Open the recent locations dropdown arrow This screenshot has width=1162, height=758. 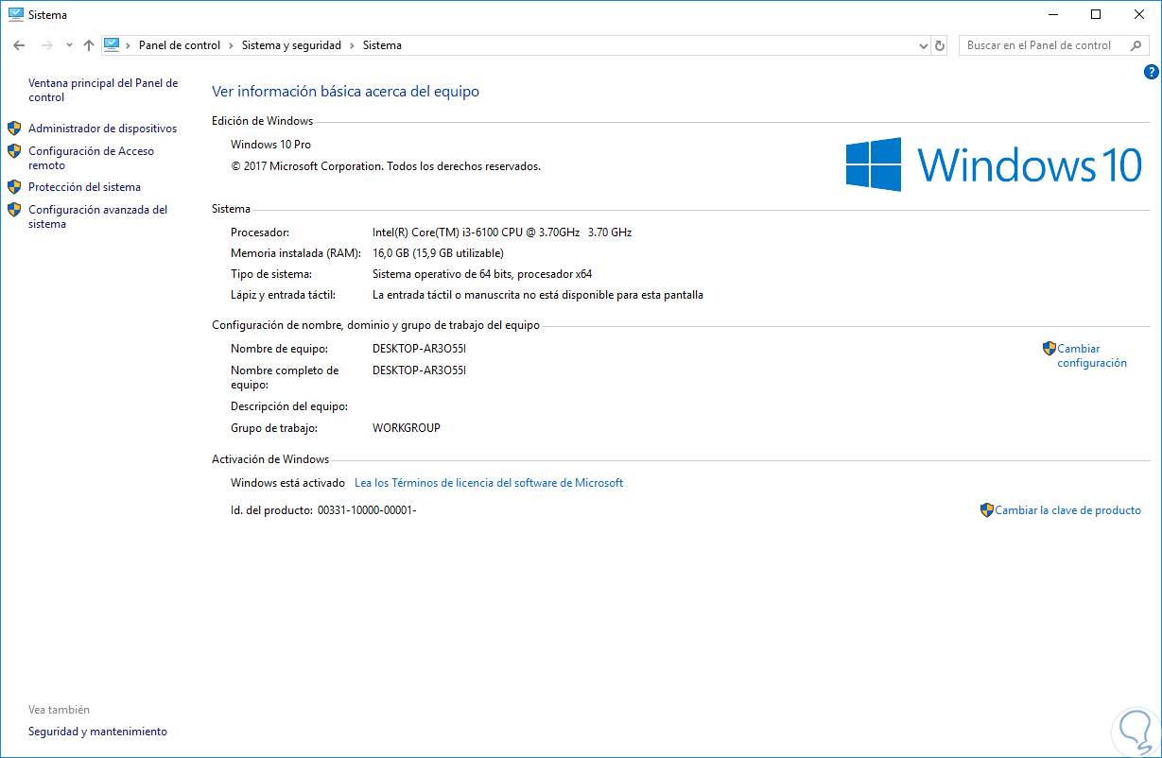pyautogui.click(x=69, y=45)
